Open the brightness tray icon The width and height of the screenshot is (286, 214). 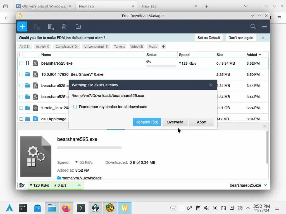215,208
